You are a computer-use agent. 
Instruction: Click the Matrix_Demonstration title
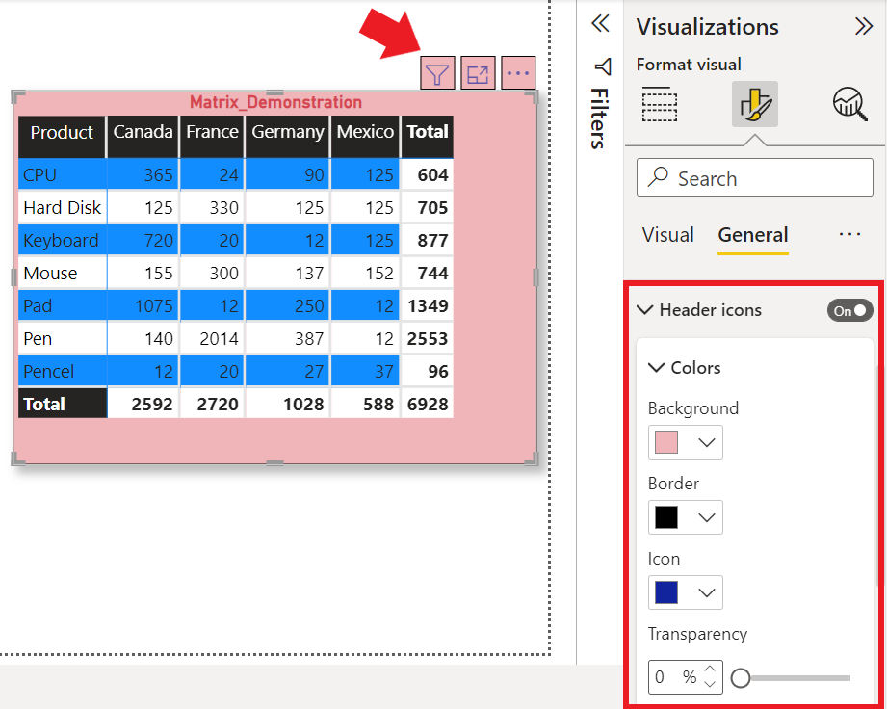(275, 102)
